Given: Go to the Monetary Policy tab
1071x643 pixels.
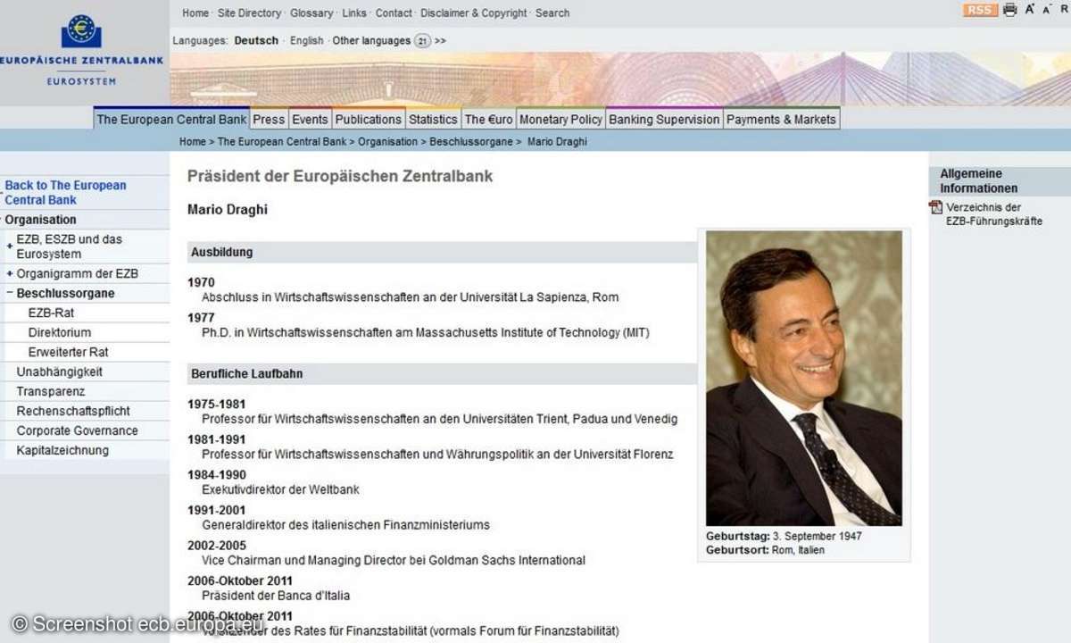Looking at the screenshot, I should pos(561,119).
